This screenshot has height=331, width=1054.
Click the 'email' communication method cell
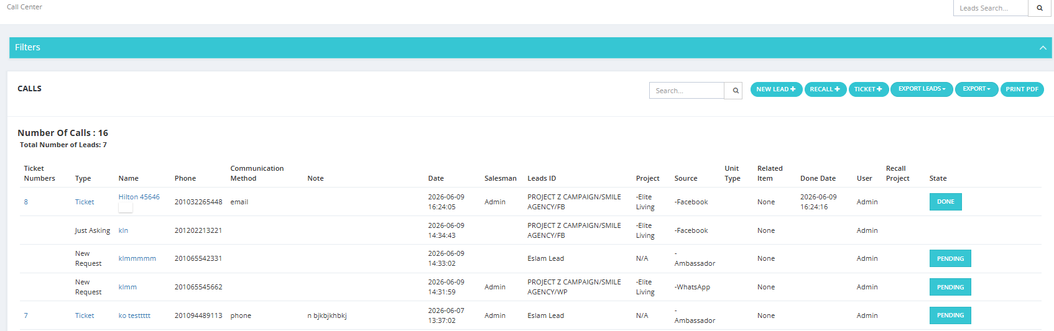[x=239, y=202]
